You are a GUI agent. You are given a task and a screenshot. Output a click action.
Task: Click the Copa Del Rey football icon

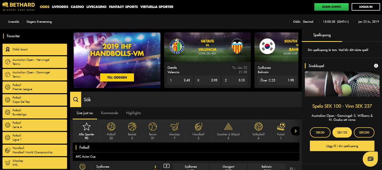[x=8, y=100]
